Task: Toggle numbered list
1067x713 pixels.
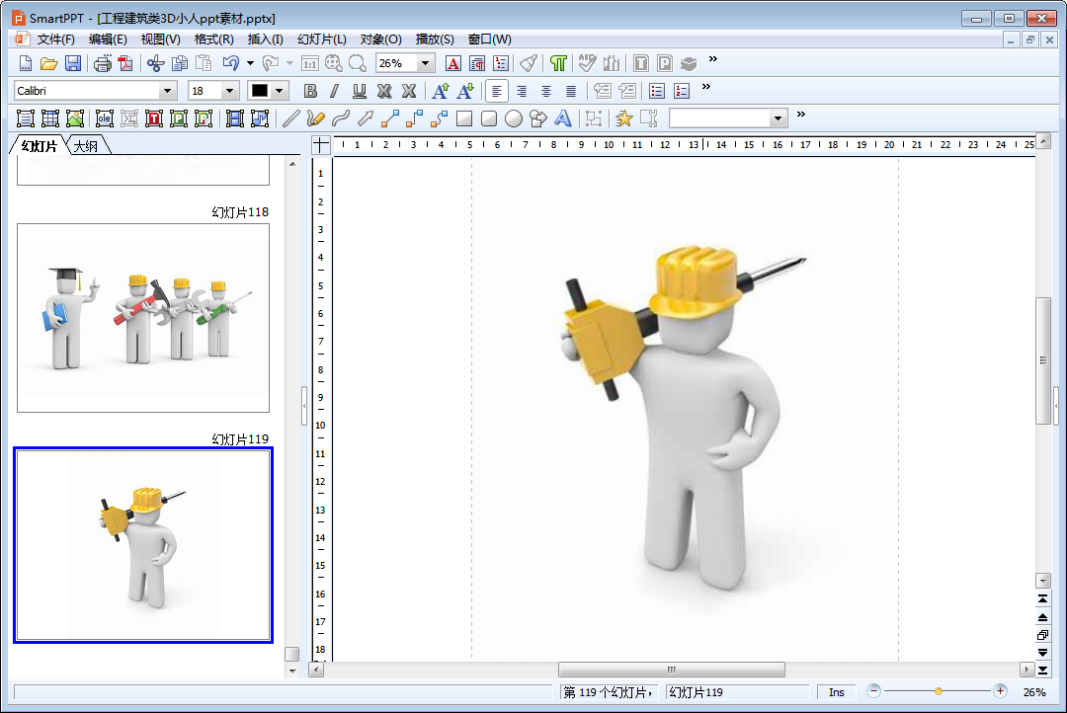Action: pyautogui.click(x=681, y=91)
